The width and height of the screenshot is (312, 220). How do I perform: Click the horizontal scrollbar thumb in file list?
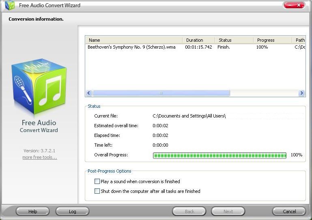[x=161, y=93]
